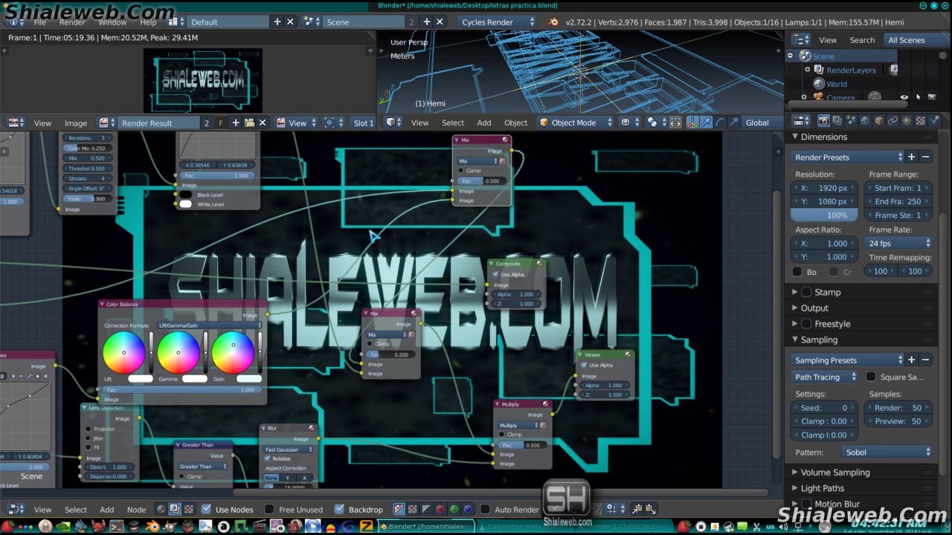
Task: Open the Render menu in top bar
Action: tap(72, 22)
